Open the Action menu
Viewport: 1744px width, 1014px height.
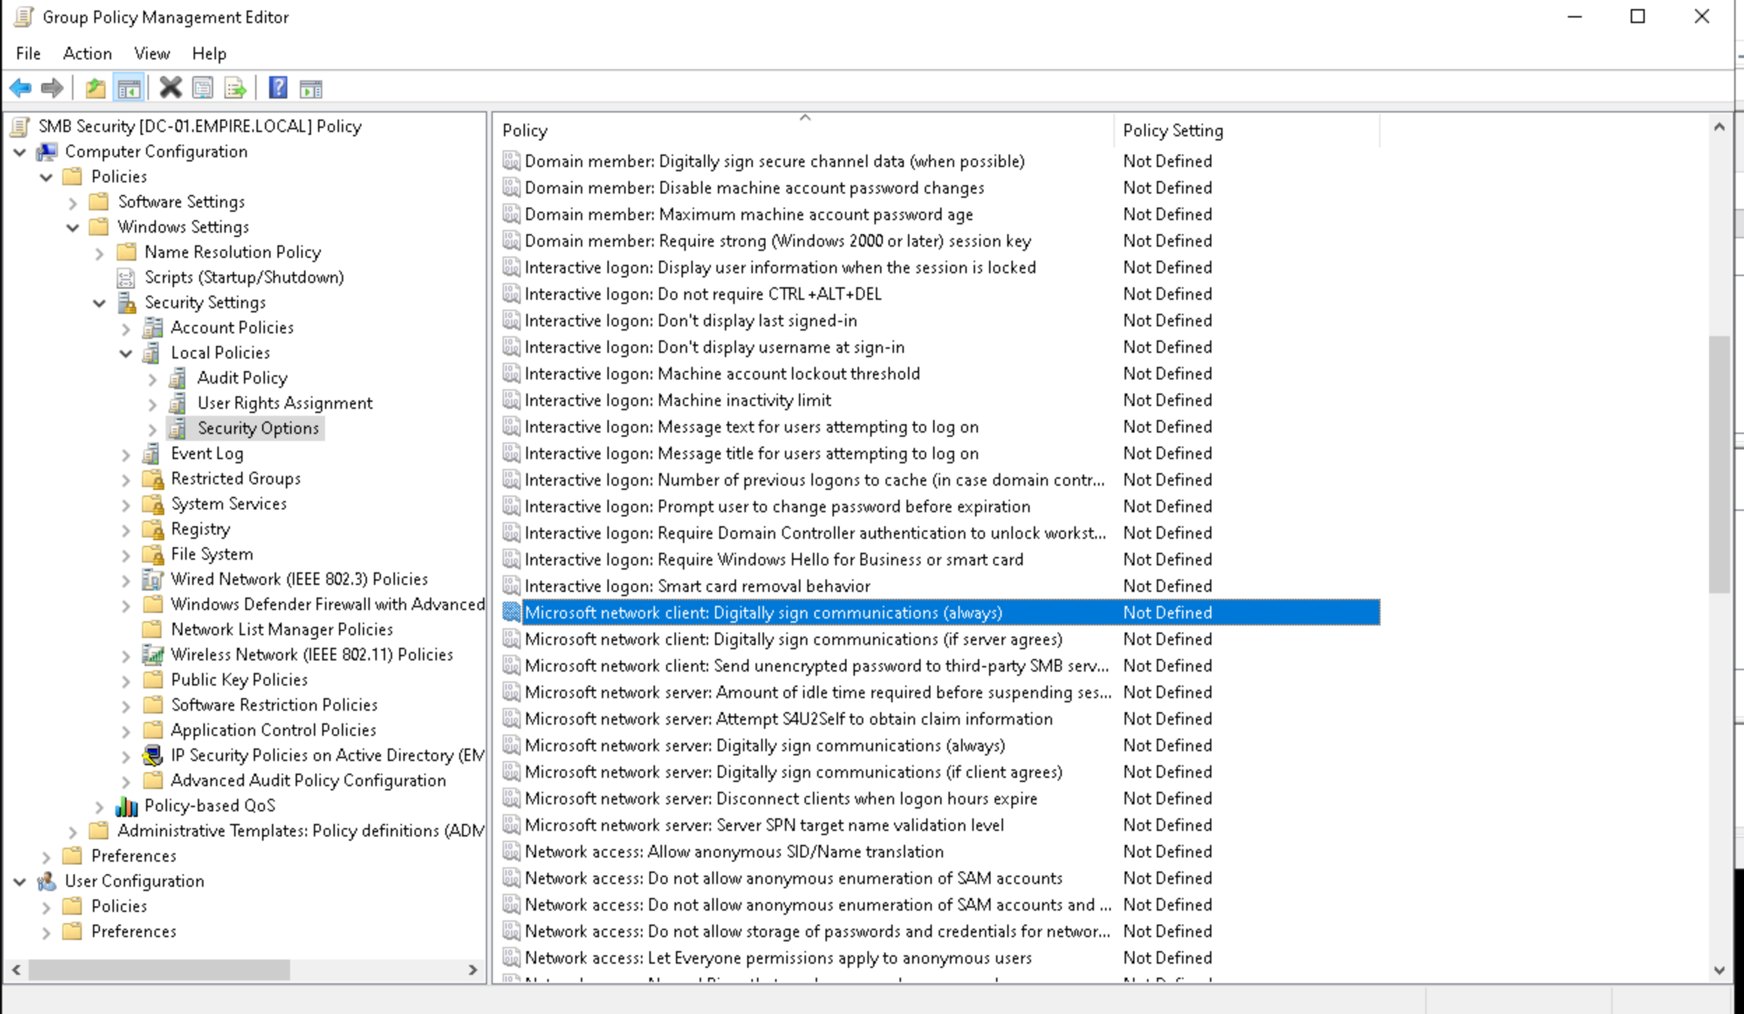[87, 53]
